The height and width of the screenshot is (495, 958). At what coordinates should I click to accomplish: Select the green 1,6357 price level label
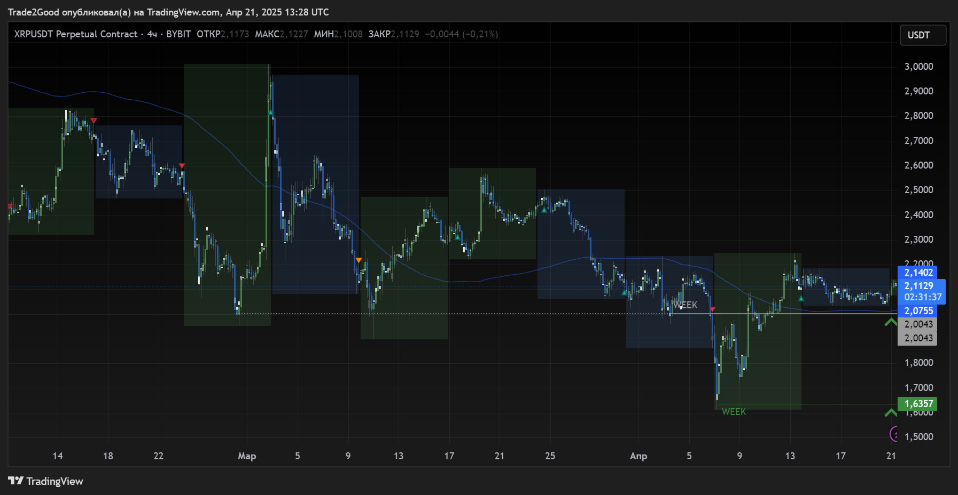click(918, 404)
